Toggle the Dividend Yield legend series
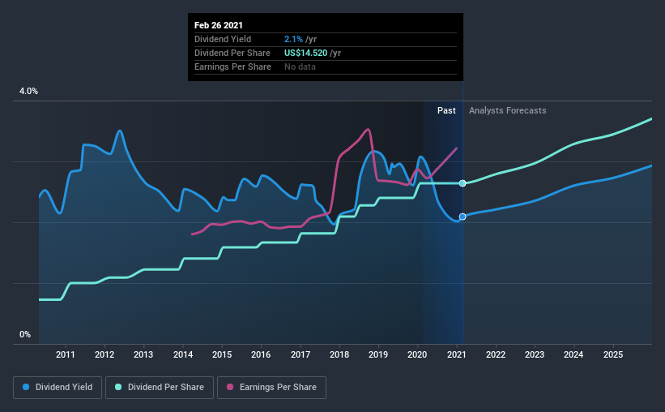Image resolution: width=665 pixels, height=412 pixels. 58,388
